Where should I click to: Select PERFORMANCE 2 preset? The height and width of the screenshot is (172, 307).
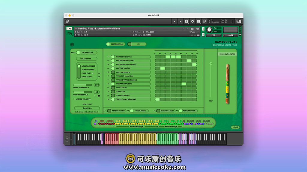point(188,111)
